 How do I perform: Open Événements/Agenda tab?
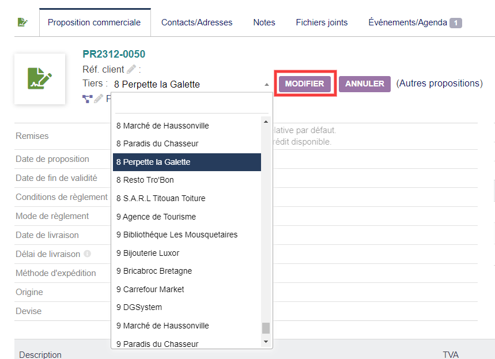[415, 22]
